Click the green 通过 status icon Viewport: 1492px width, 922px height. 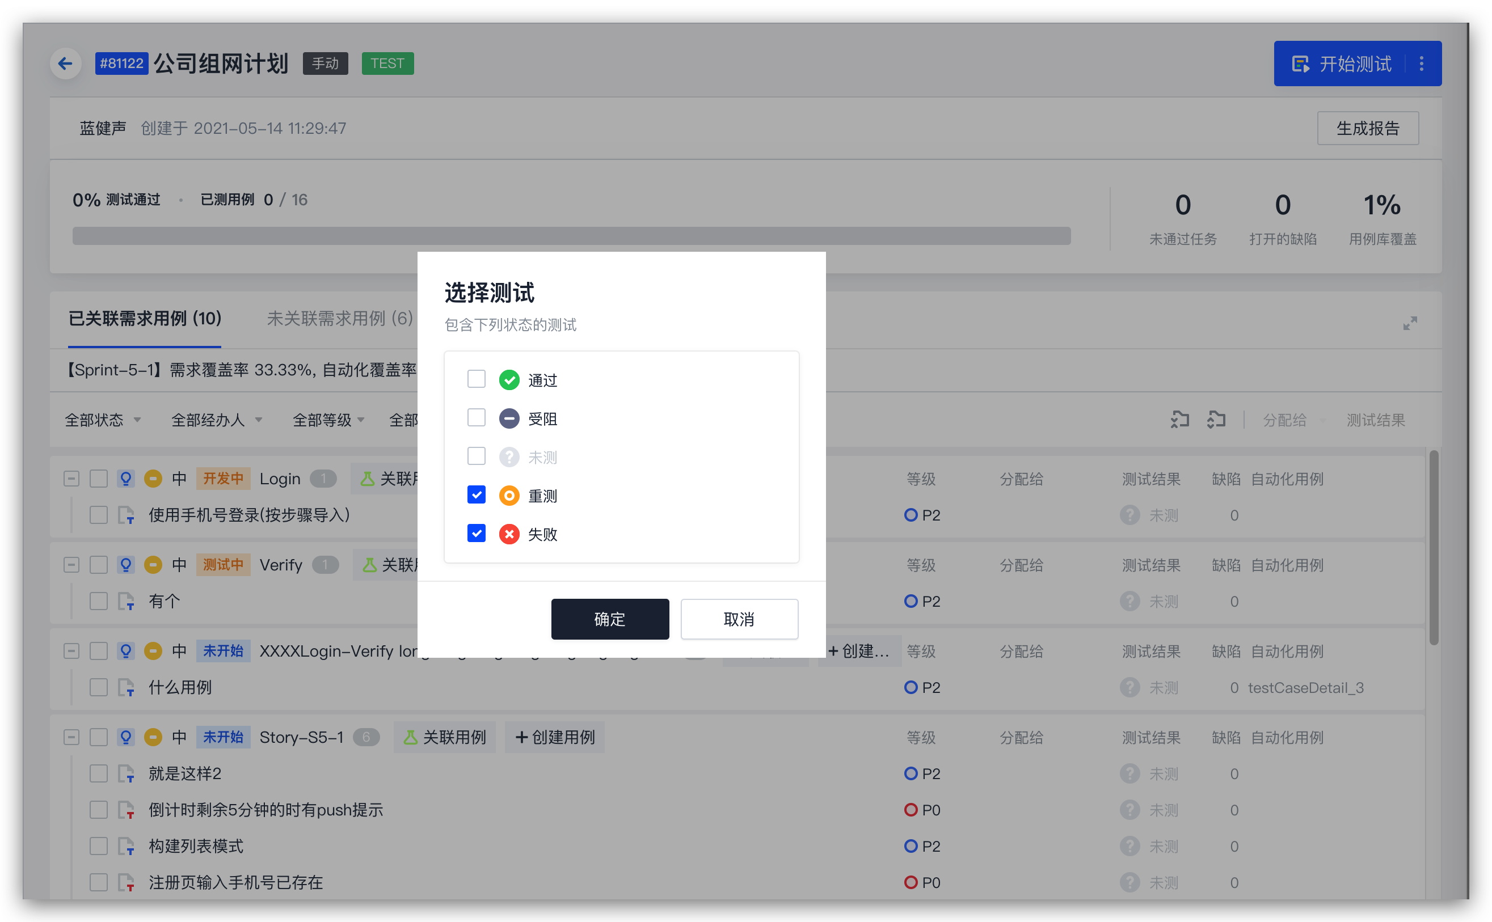tap(509, 380)
